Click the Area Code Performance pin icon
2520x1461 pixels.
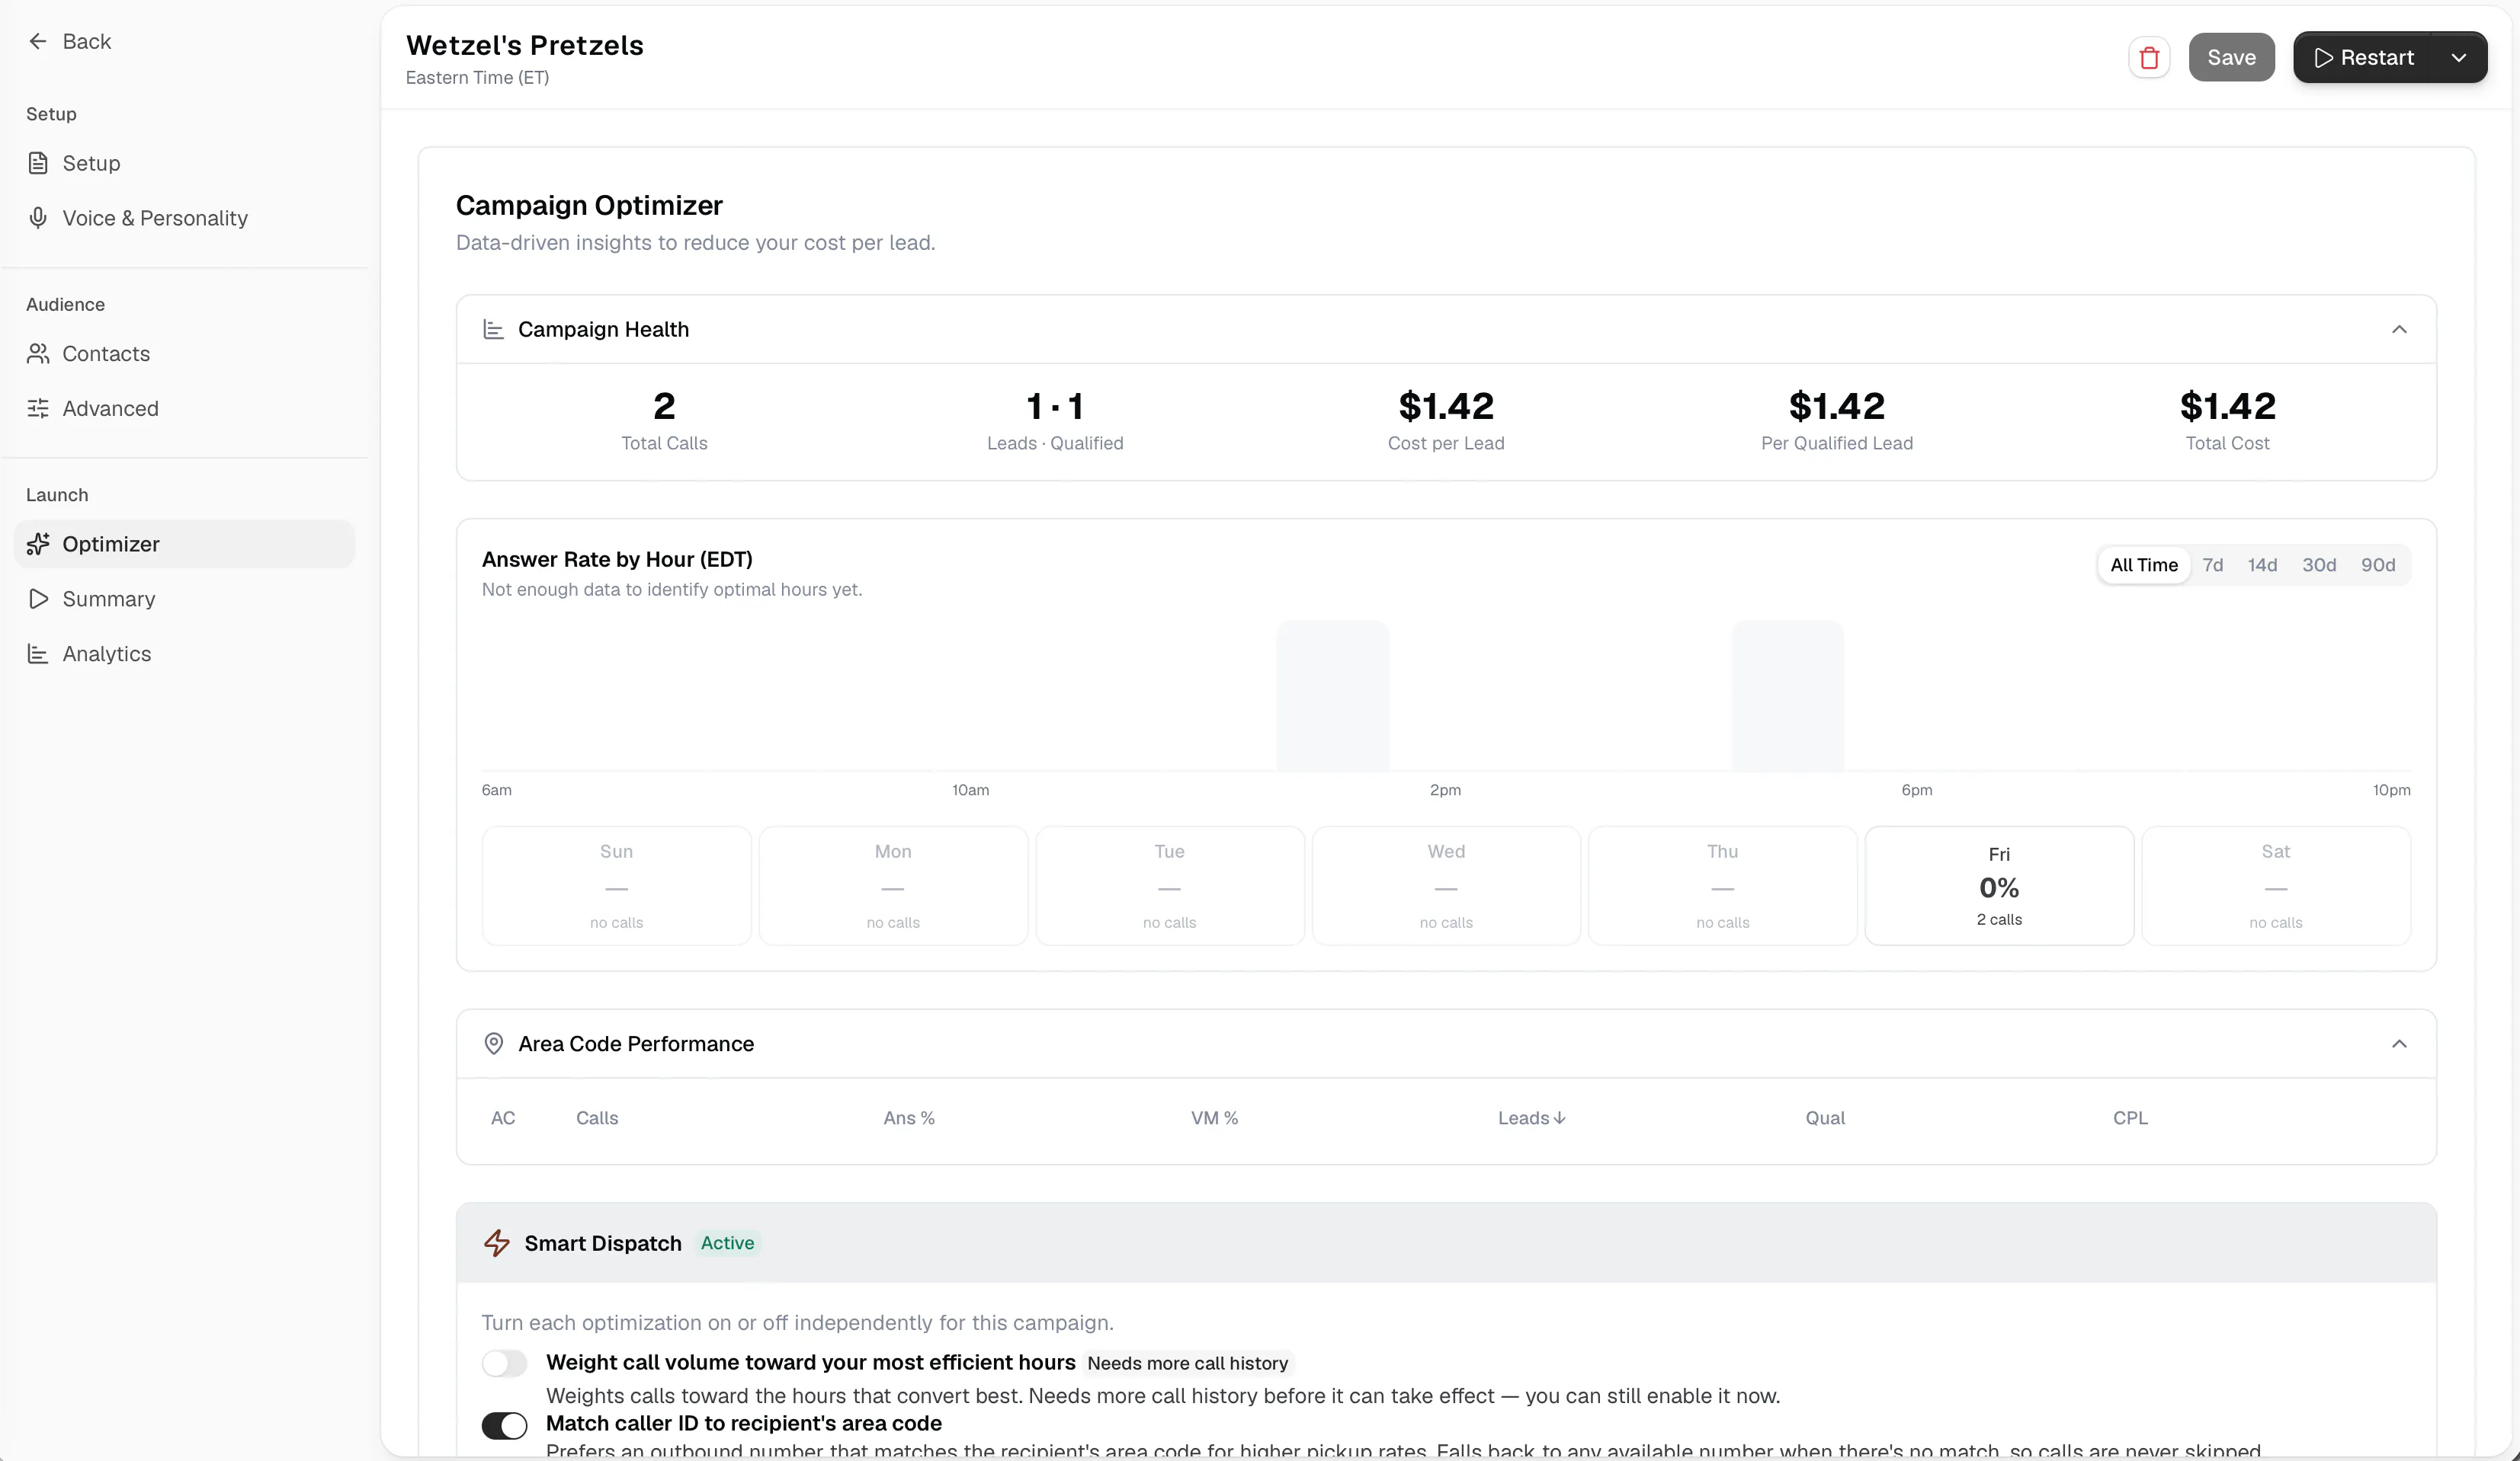pyautogui.click(x=493, y=1044)
